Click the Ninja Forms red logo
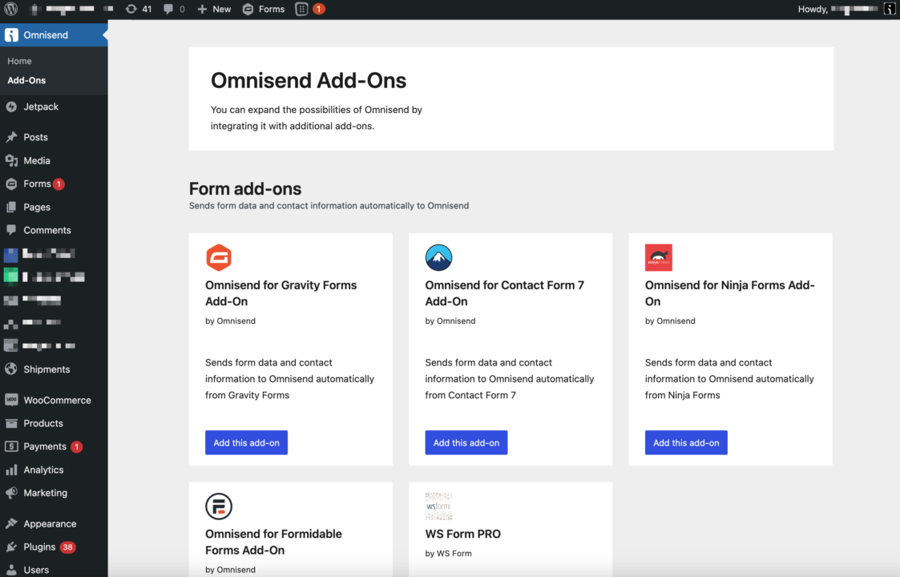Viewport: 900px width, 577px height. pyautogui.click(x=658, y=257)
